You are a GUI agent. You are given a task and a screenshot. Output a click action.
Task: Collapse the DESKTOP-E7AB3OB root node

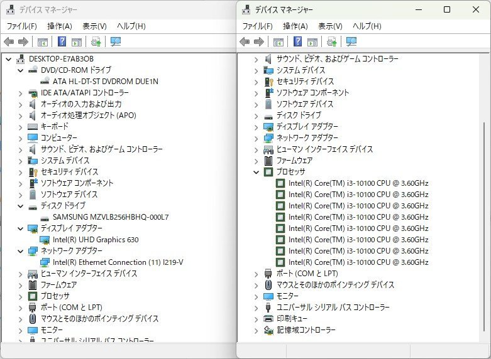[x=9, y=59]
